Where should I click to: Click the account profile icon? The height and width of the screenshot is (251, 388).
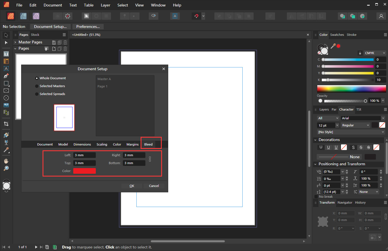381,16
